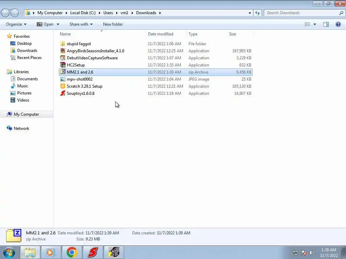Screen dimensions: 346x259
Task: Click Local Disk (C:) breadcrumb
Action: 83,13
